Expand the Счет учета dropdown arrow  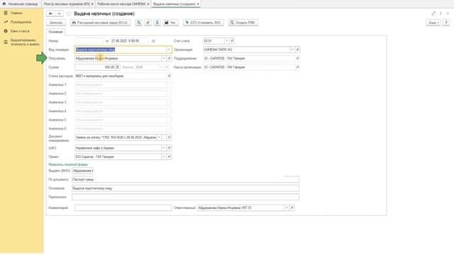pos(227,41)
